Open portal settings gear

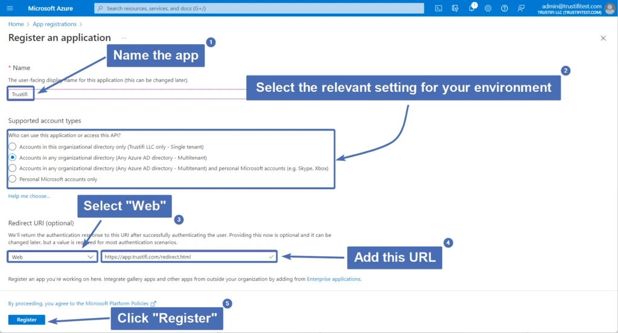488,8
